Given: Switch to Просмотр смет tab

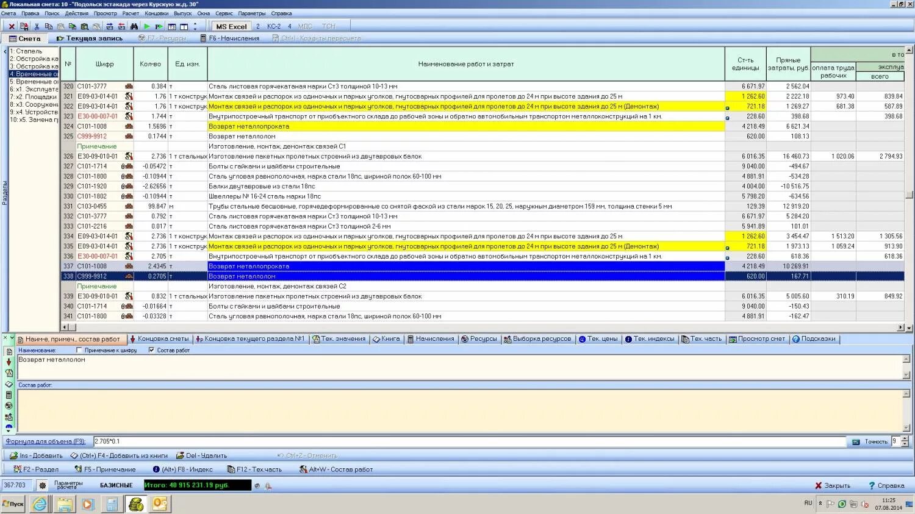Looking at the screenshot, I should [757, 339].
